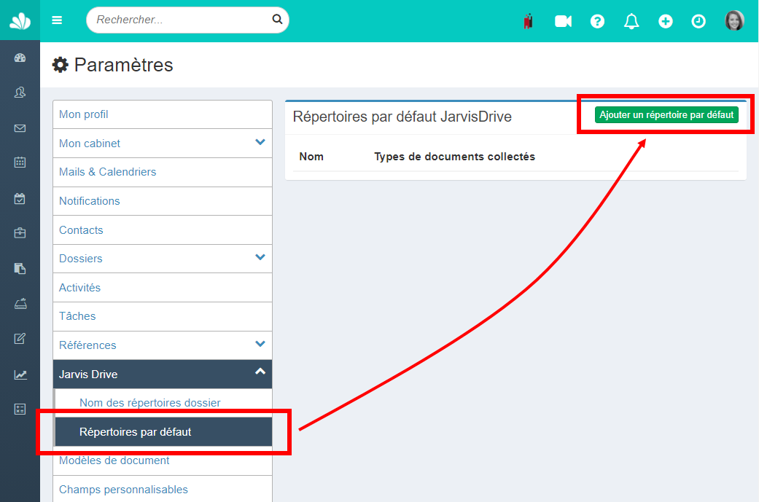Open the video camera icon

tap(563, 21)
